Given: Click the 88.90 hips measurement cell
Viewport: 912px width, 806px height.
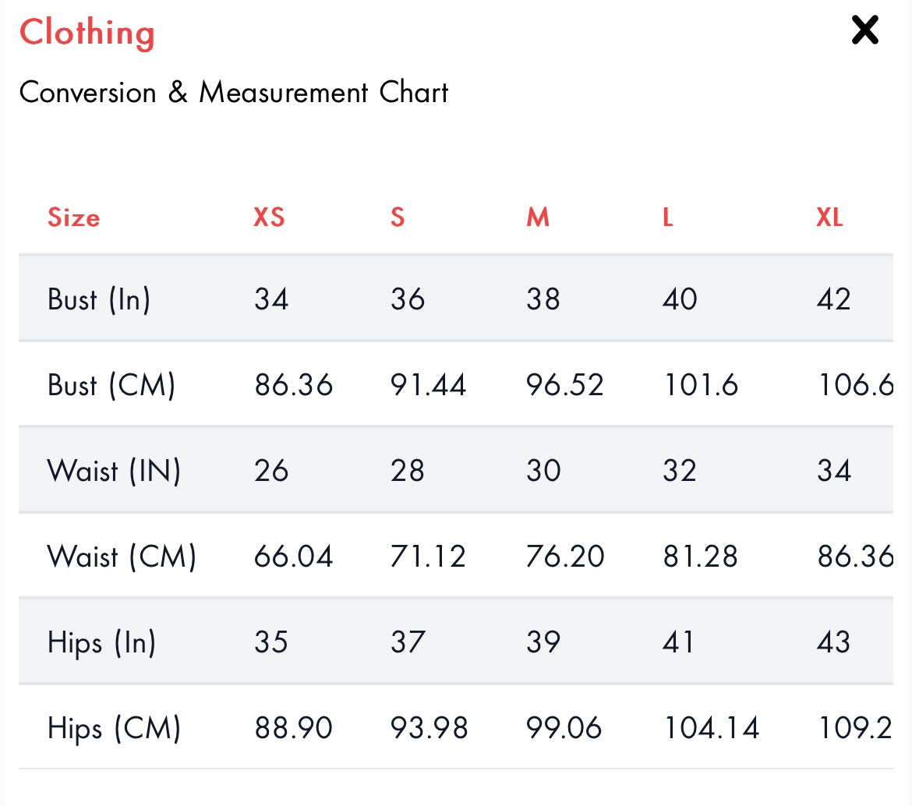Looking at the screenshot, I should pyautogui.click(x=293, y=728).
